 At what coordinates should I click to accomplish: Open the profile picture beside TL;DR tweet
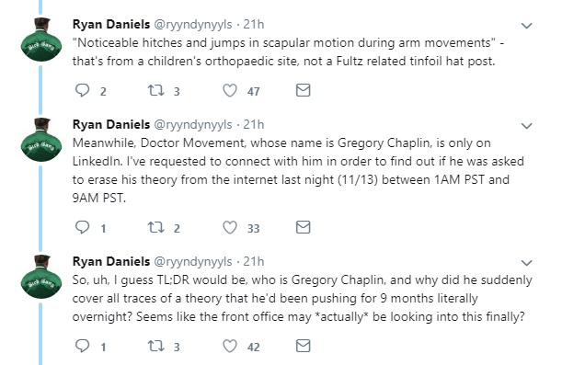point(40,277)
